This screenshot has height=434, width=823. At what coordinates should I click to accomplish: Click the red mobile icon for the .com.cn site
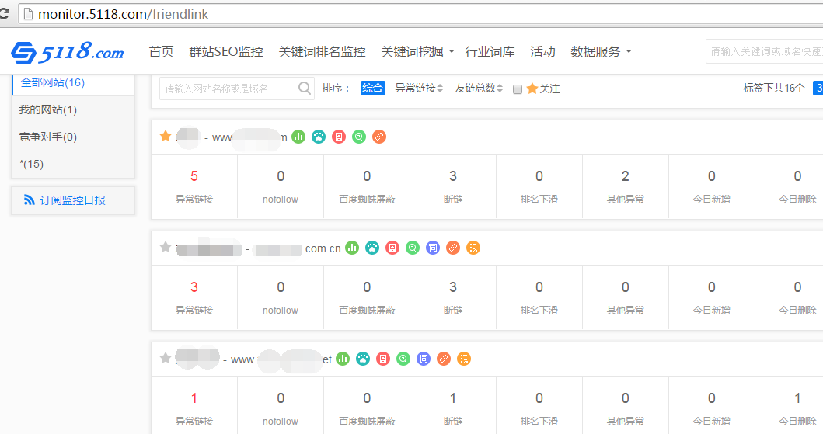pos(392,248)
